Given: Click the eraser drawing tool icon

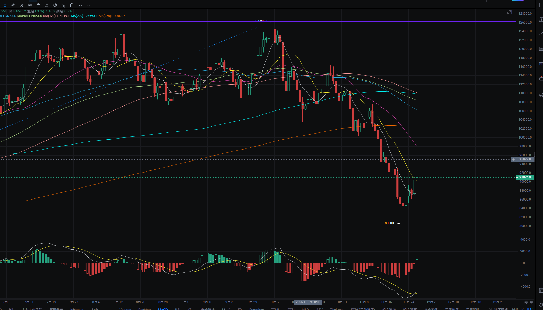Looking at the screenshot, I should tap(21, 5).
